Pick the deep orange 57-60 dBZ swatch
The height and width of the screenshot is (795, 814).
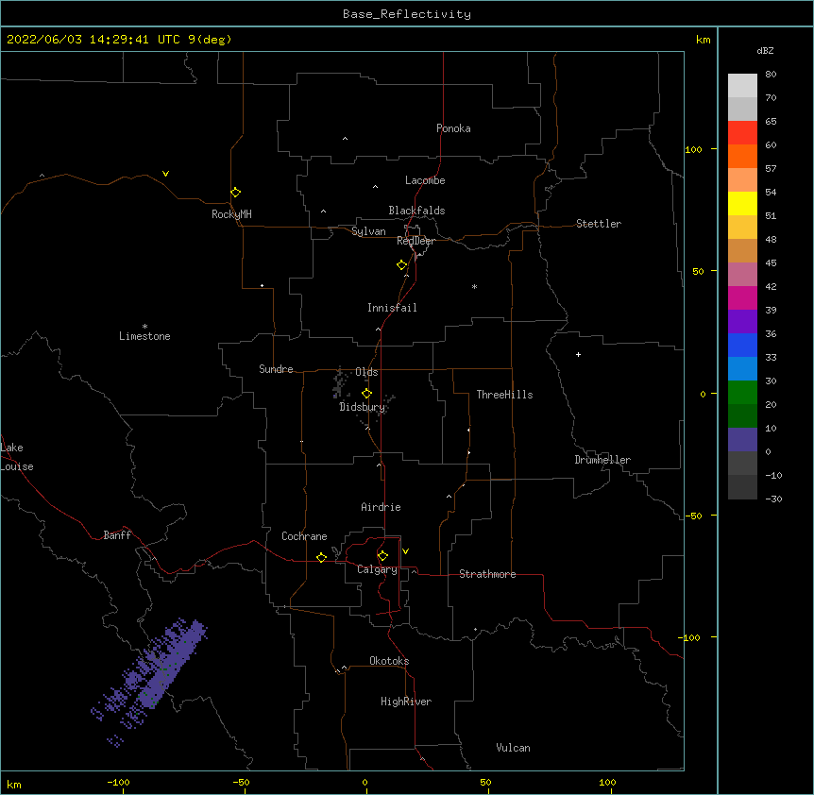coord(742,156)
